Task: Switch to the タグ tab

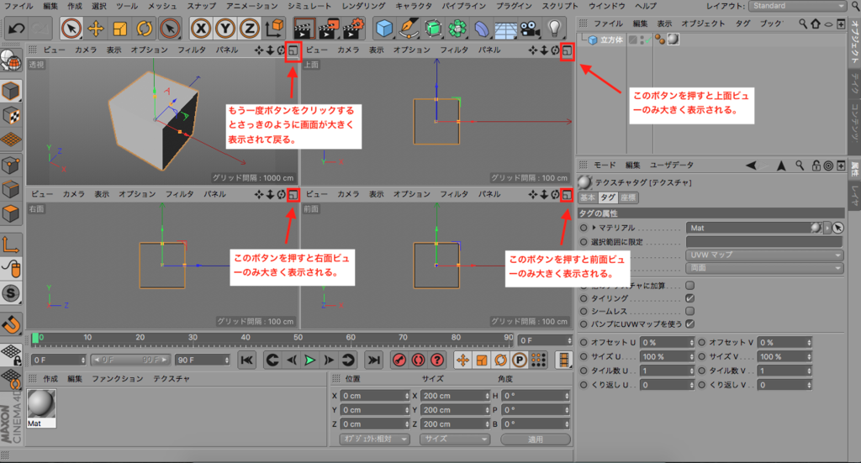Action: coord(607,197)
